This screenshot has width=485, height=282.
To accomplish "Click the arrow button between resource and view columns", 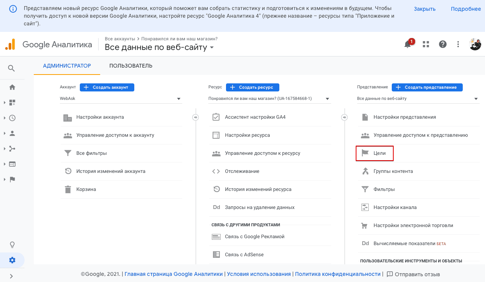I will [x=345, y=117].
